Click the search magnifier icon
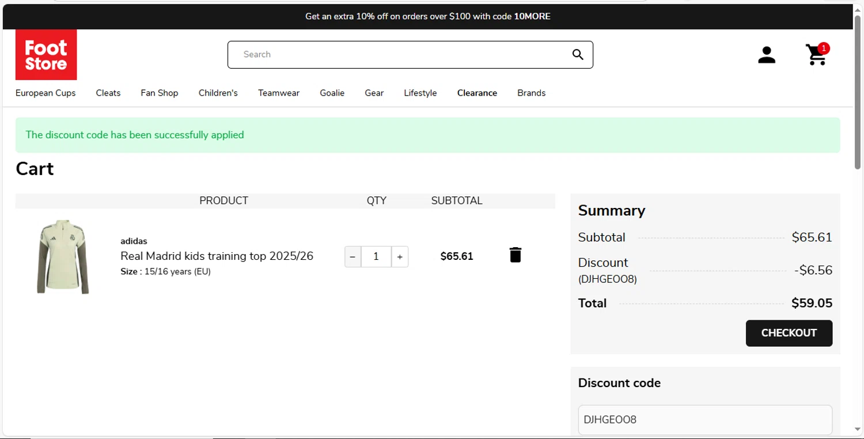The image size is (864, 439). click(578, 55)
